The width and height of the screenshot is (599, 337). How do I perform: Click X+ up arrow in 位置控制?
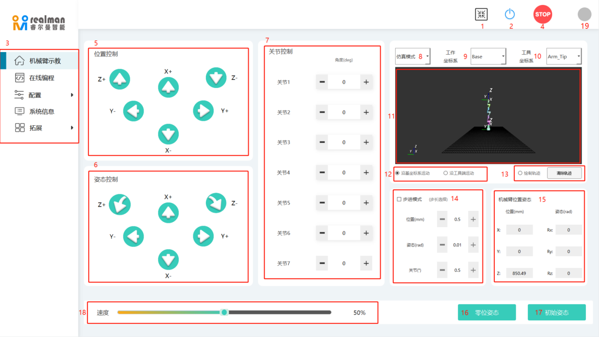click(168, 87)
